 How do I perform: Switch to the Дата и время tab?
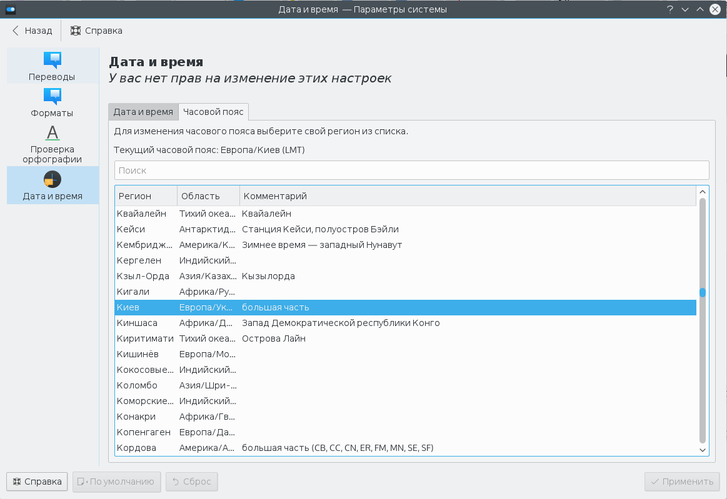pyautogui.click(x=143, y=112)
